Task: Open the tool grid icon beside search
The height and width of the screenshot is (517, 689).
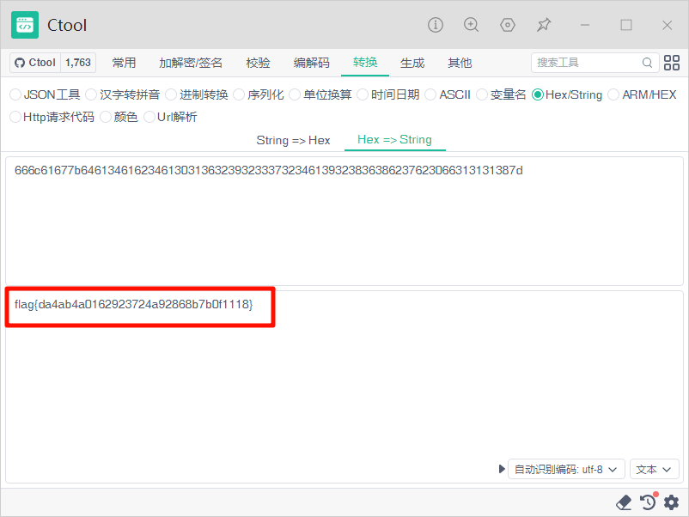Action: tap(672, 63)
